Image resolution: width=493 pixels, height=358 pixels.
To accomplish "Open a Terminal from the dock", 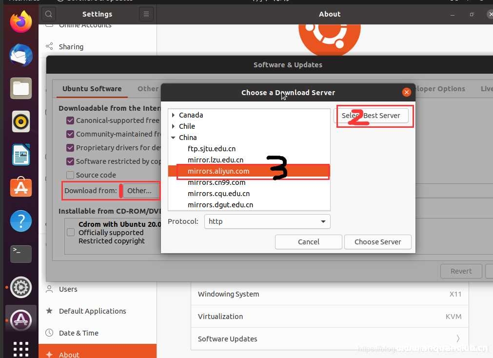I will [20, 254].
